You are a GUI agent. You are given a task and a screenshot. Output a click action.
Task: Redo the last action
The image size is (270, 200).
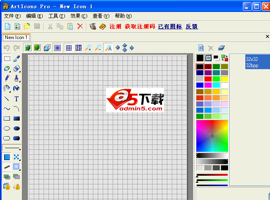click(17, 48)
